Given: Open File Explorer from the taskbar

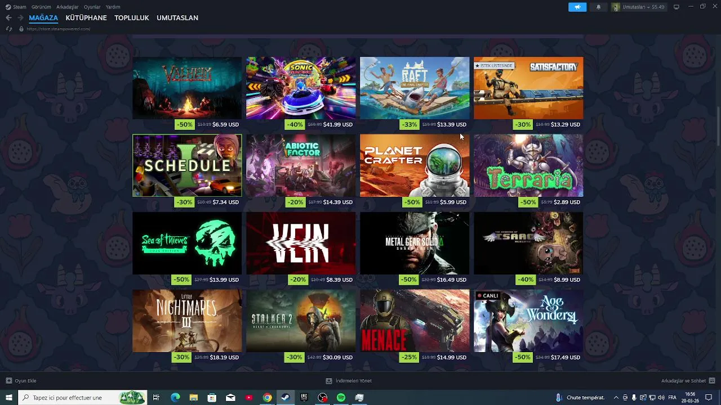Looking at the screenshot, I should (x=194, y=398).
